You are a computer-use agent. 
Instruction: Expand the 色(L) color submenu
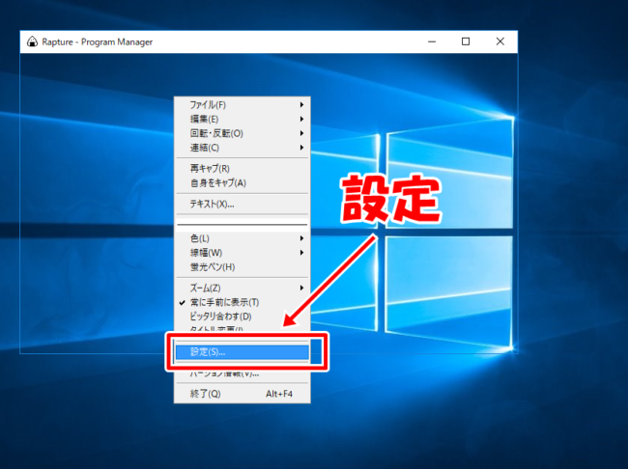tap(242, 238)
